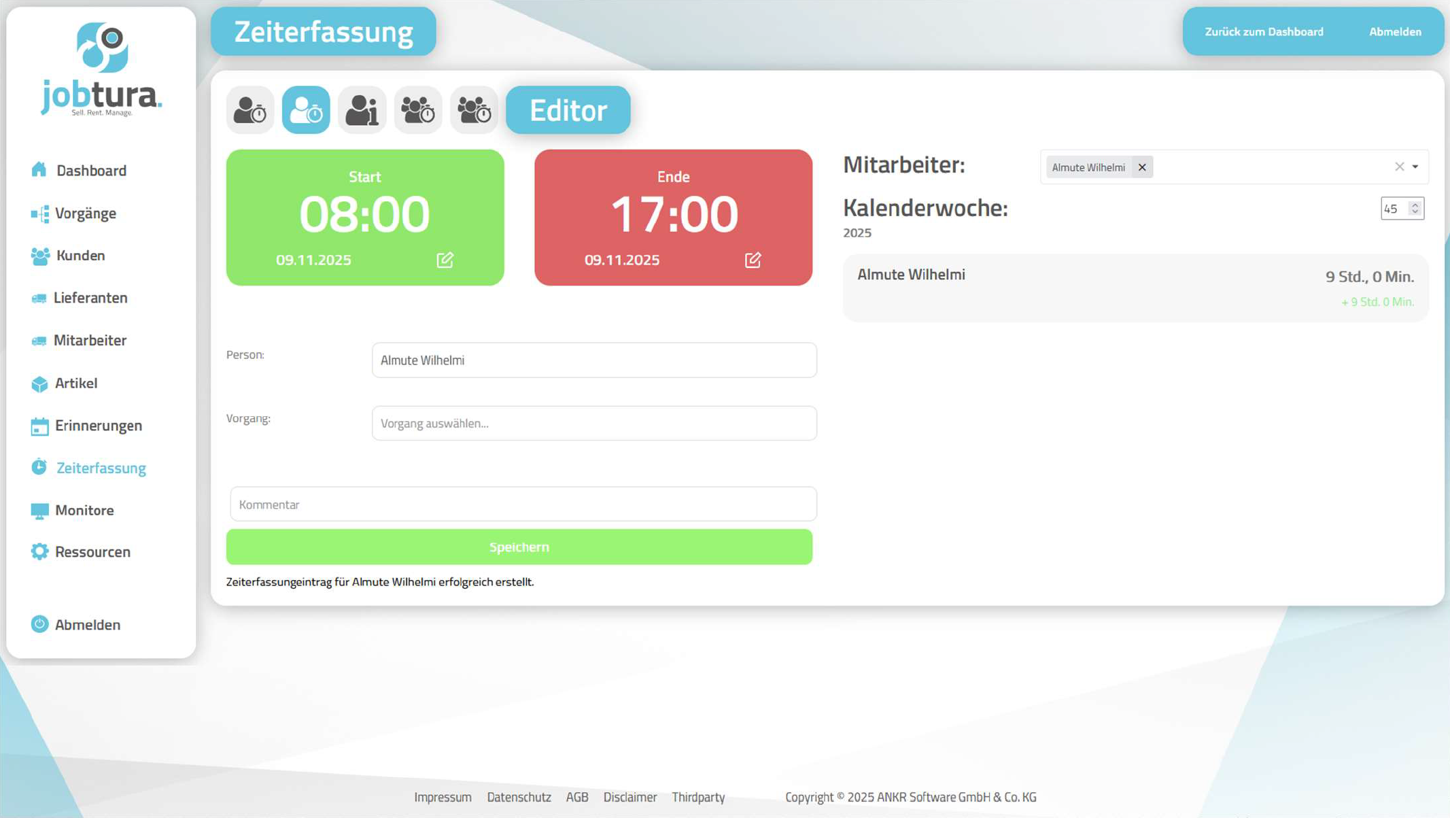Expand the Mitarbeiter dropdown arrow
Screen dimensions: 1450x818
coord(1415,167)
